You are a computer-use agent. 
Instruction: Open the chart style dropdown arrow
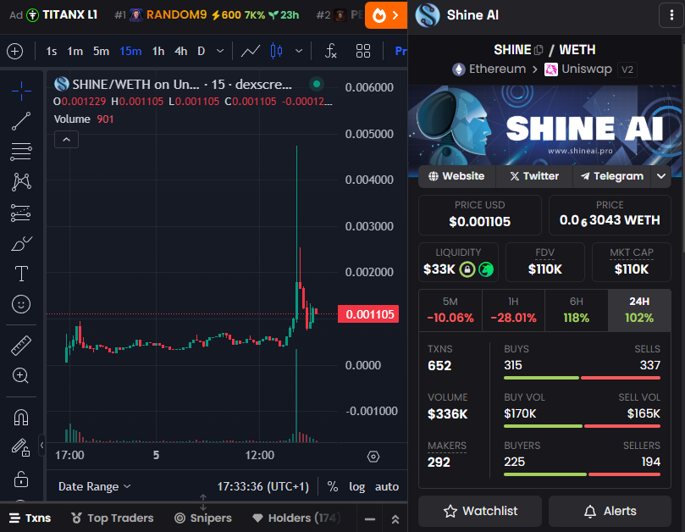click(299, 51)
